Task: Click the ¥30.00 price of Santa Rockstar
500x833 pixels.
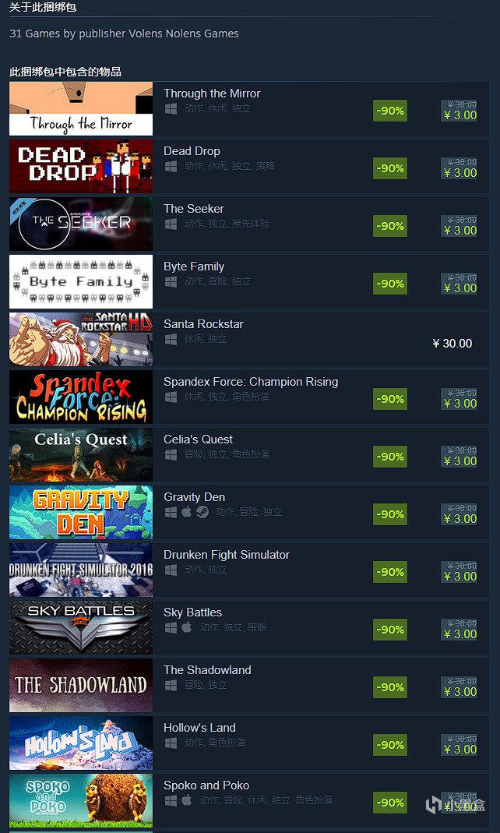Action: [452, 343]
